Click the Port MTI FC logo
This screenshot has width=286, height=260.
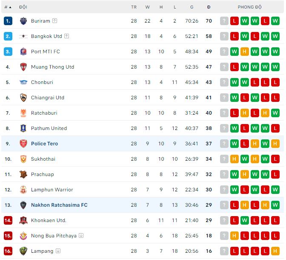tap(23, 52)
